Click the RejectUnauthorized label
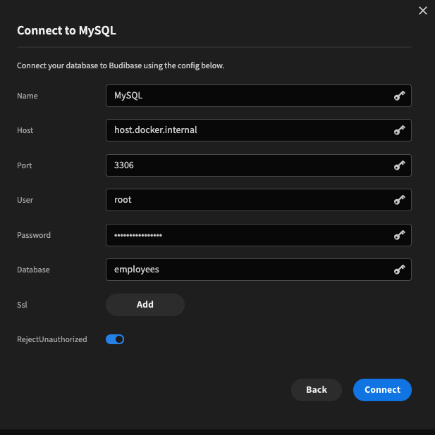Viewport: 435px width, 435px height. click(52, 339)
